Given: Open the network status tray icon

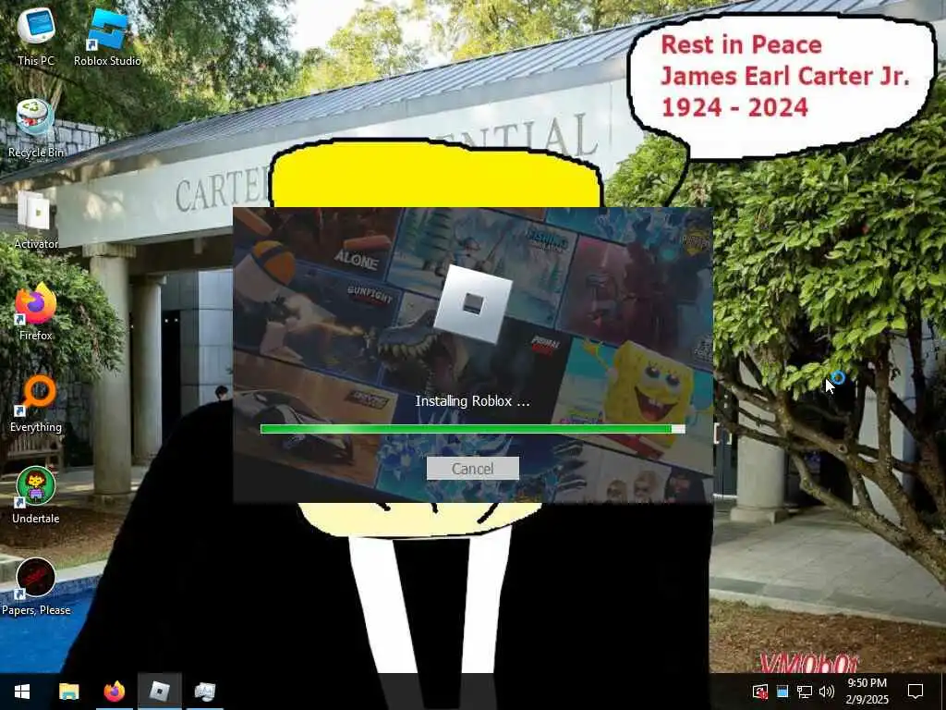Looking at the screenshot, I should click(x=805, y=692).
